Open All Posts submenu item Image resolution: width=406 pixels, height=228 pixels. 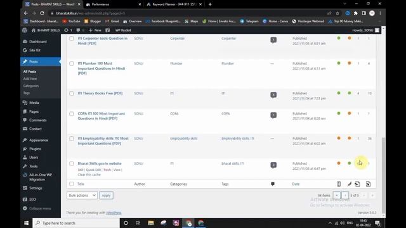[x=30, y=72]
